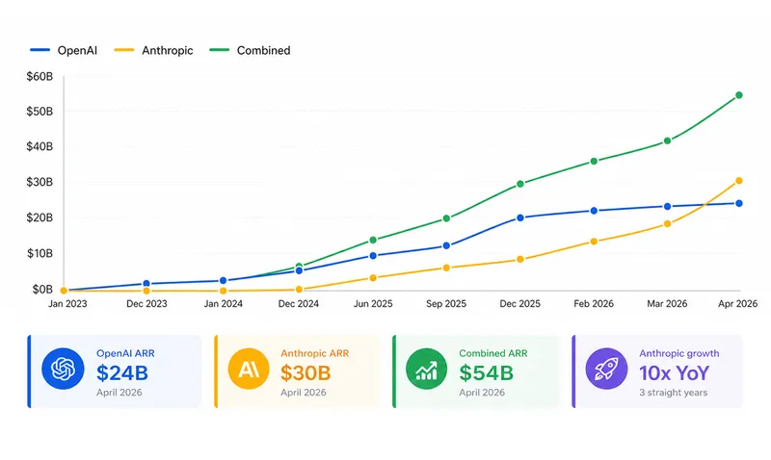Select Anthropic data point at Dec 2025

click(520, 259)
